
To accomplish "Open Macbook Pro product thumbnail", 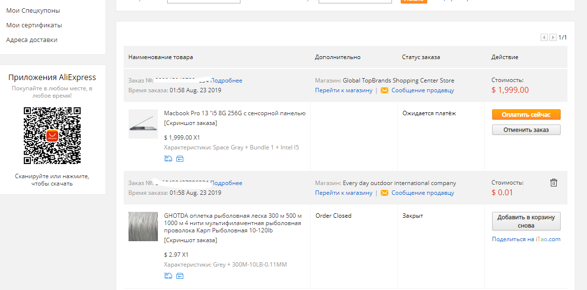I will tap(143, 124).
